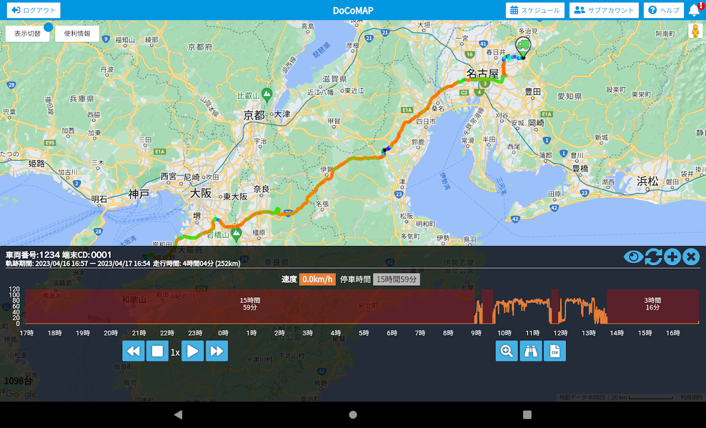Export the track as CSV file
The image size is (706, 428).
click(x=555, y=351)
